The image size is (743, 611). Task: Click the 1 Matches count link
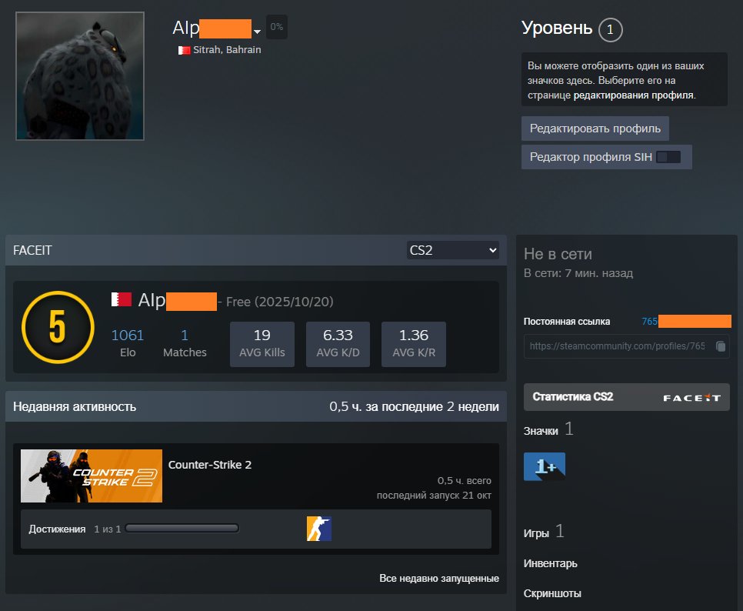[185, 335]
